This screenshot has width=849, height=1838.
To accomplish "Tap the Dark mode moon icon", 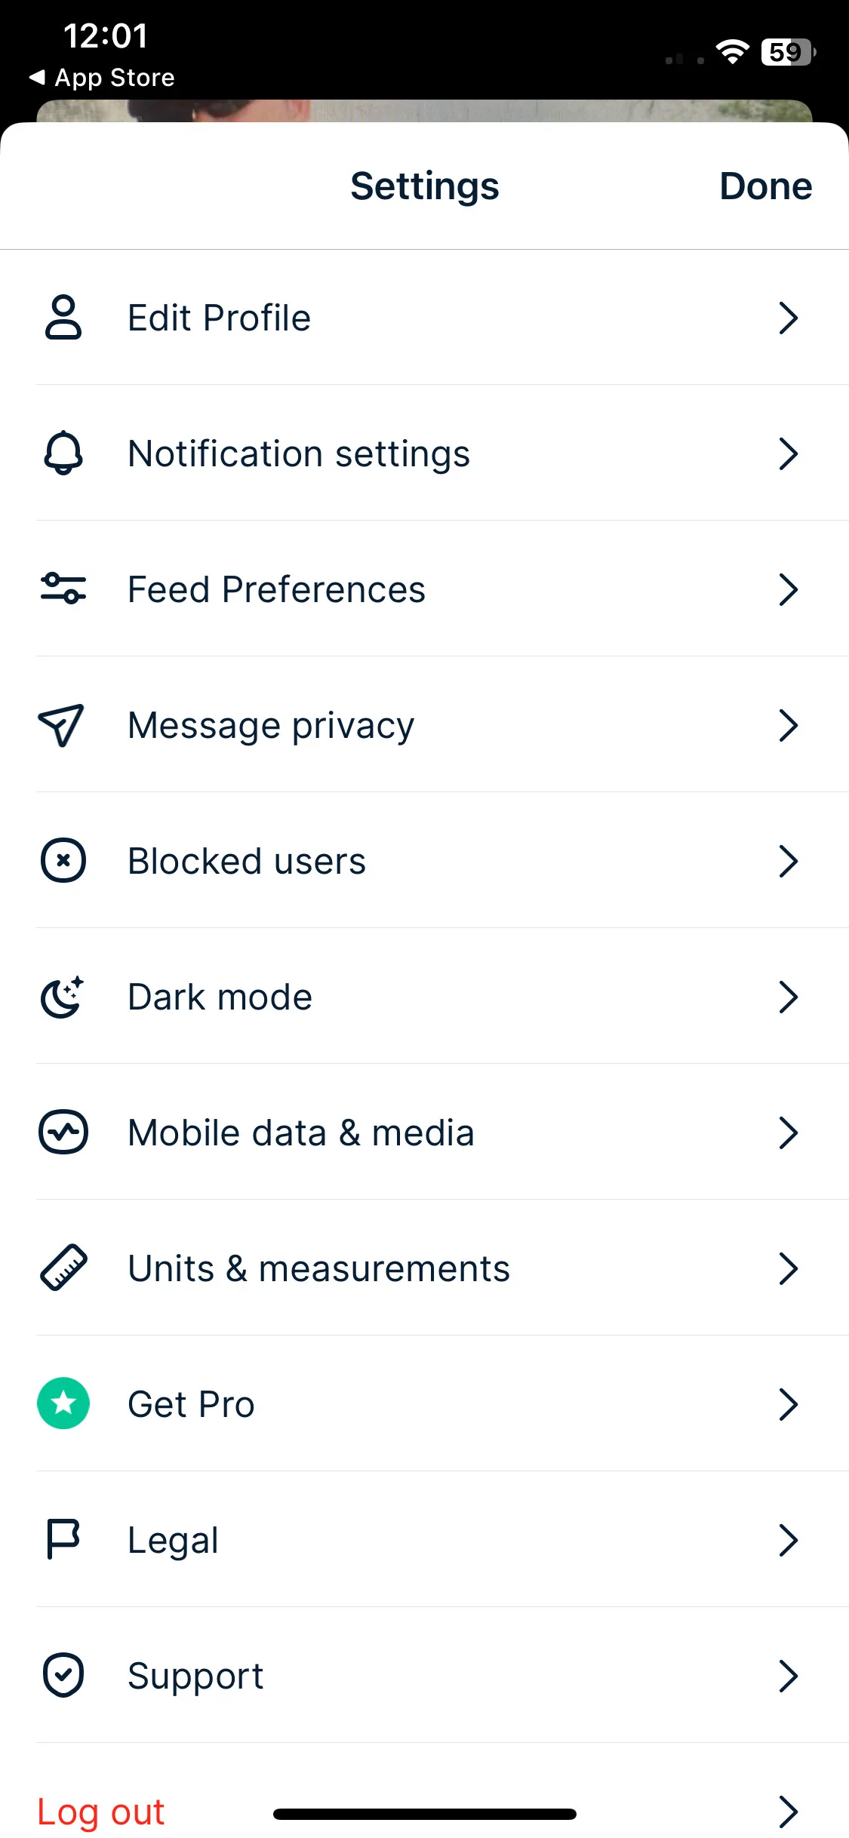I will (x=63, y=997).
